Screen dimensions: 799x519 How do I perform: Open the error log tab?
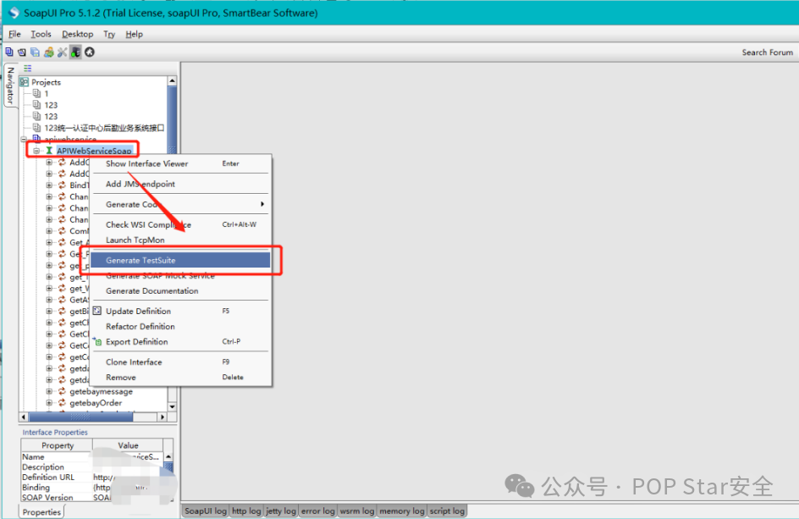point(318,511)
